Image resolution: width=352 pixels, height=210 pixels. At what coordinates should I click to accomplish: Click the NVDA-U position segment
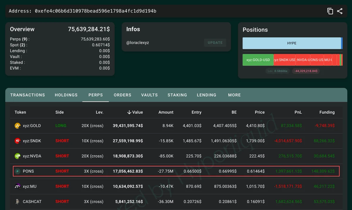[x=303, y=60]
